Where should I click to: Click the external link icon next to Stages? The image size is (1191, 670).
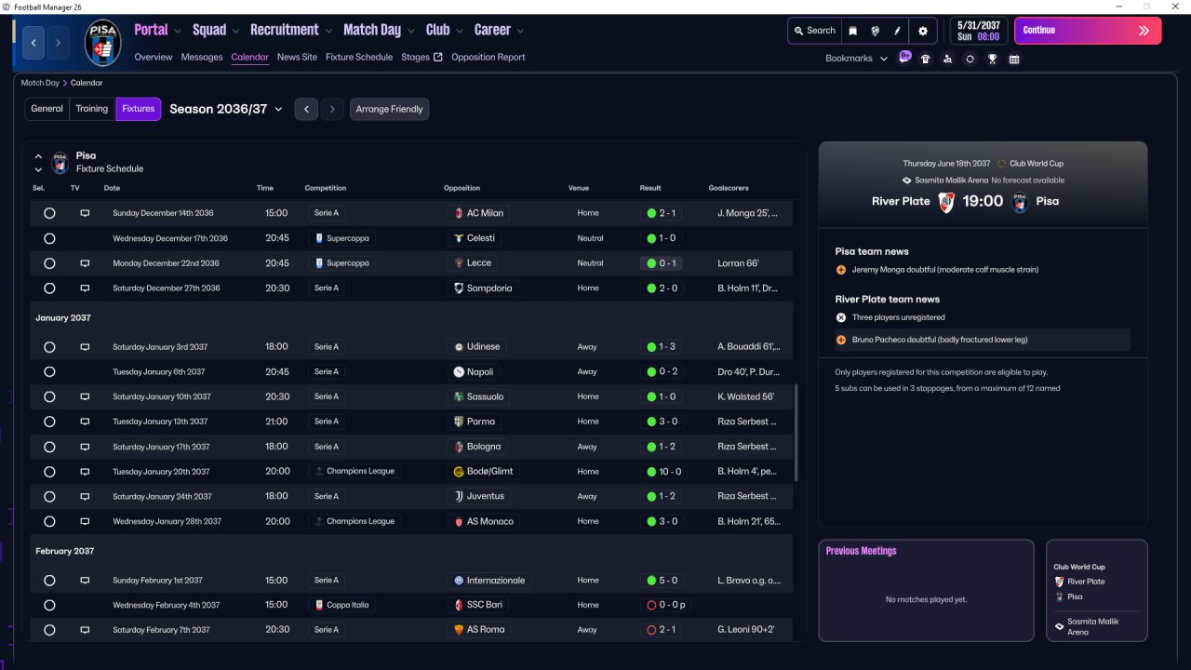pos(437,58)
